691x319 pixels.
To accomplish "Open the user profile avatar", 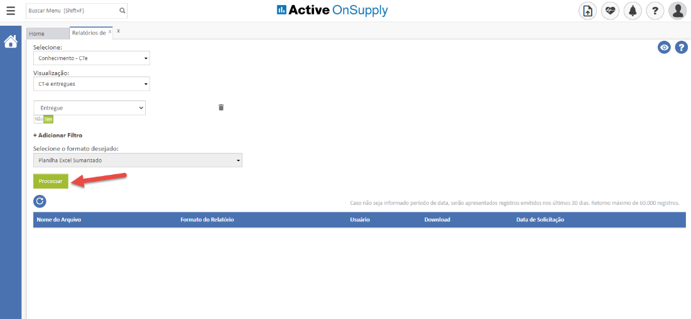I will tap(677, 11).
